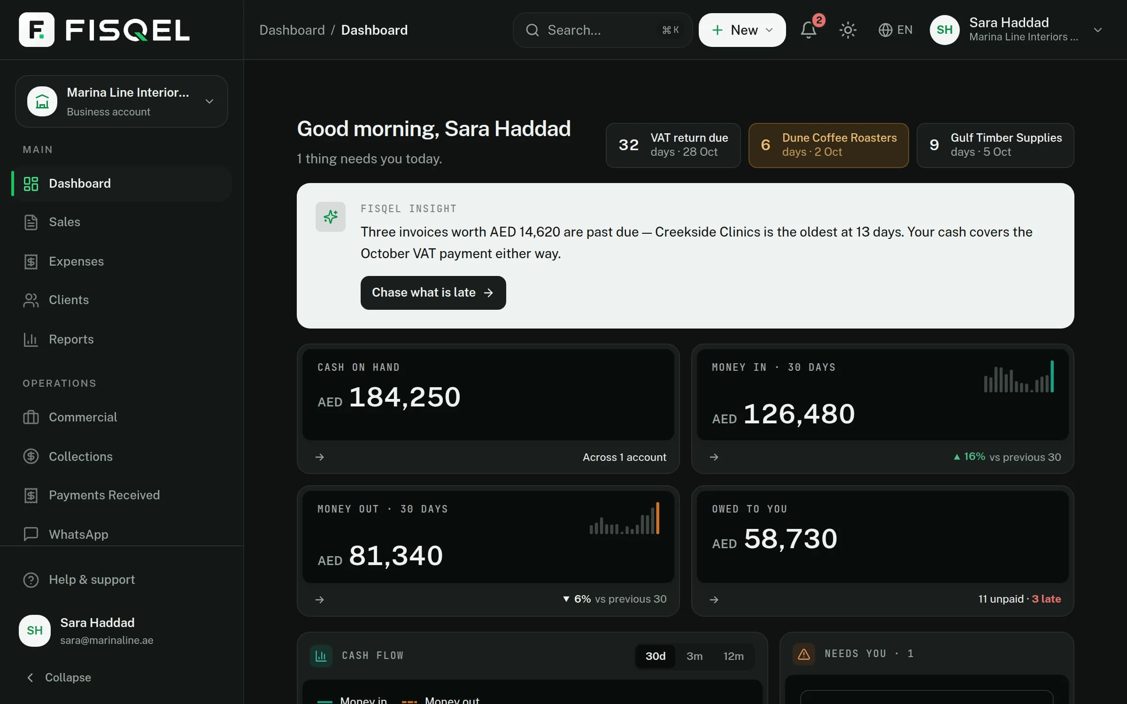This screenshot has height=704, width=1127.
Task: Select the 3m cash flow range
Action: click(x=695, y=656)
